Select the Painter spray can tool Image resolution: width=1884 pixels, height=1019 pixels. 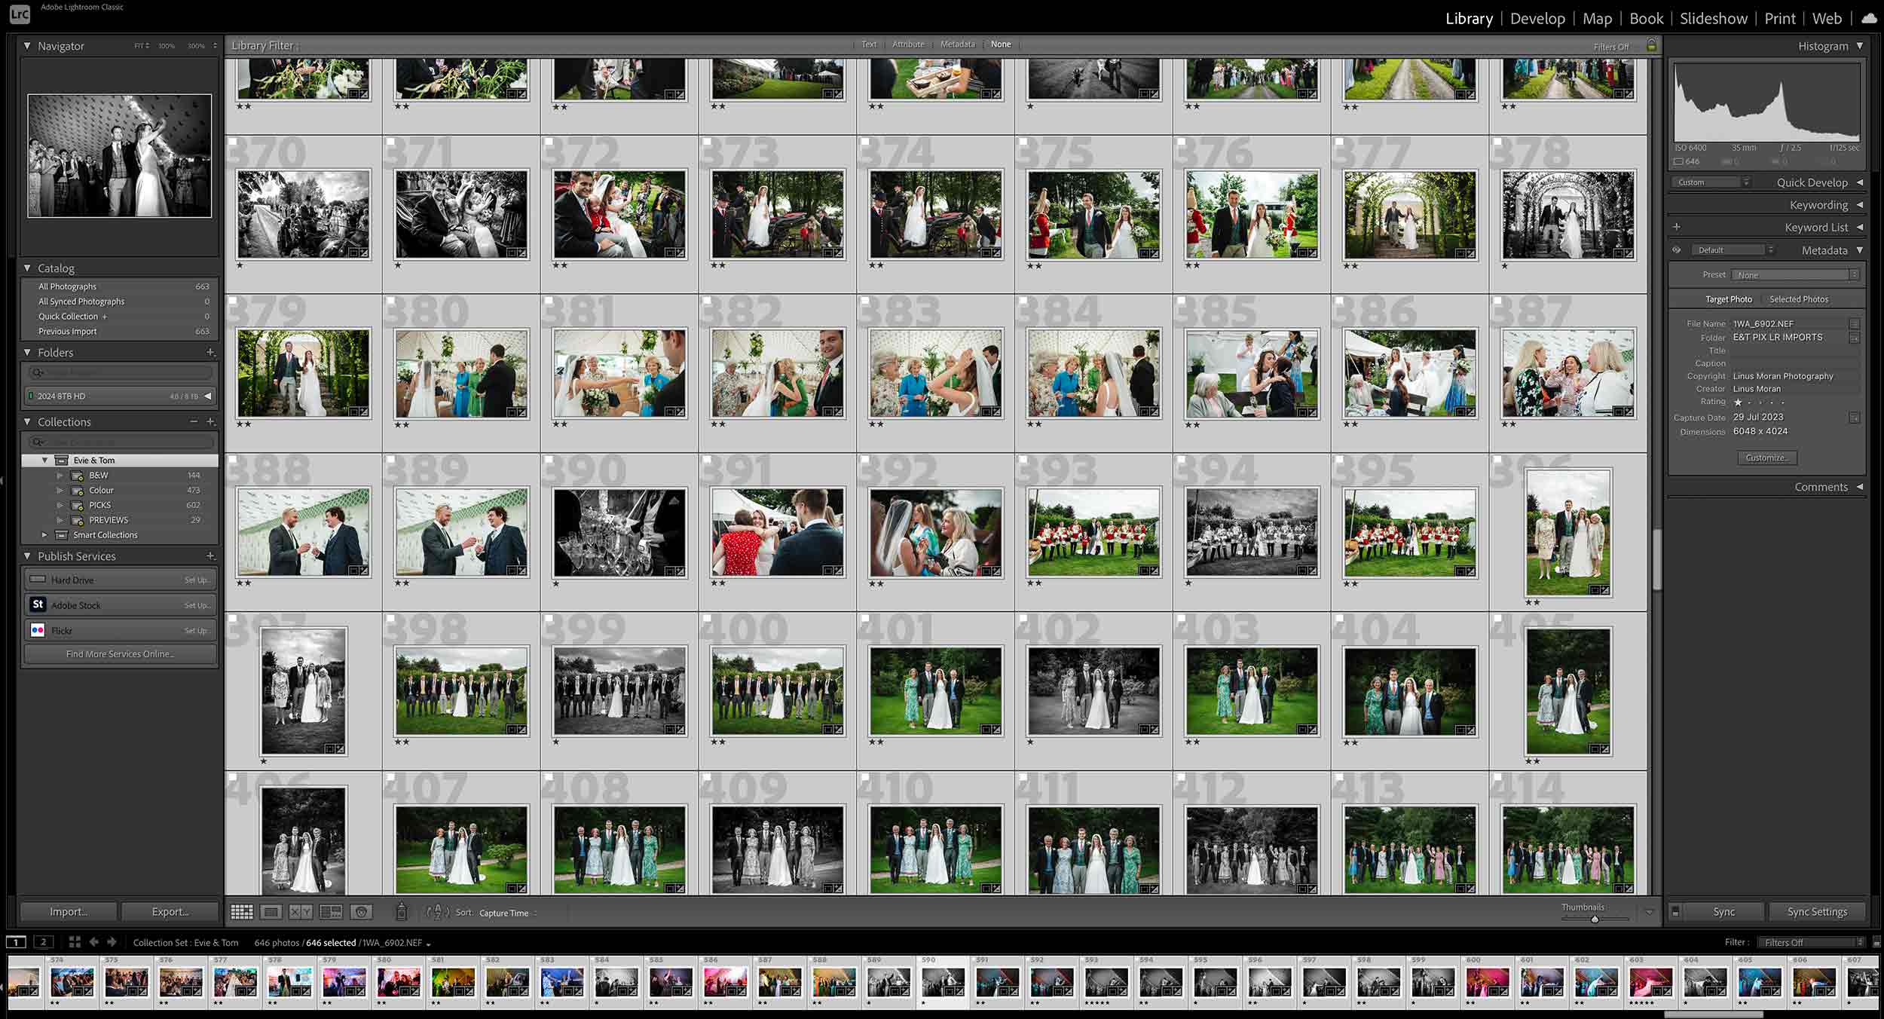pos(402,912)
